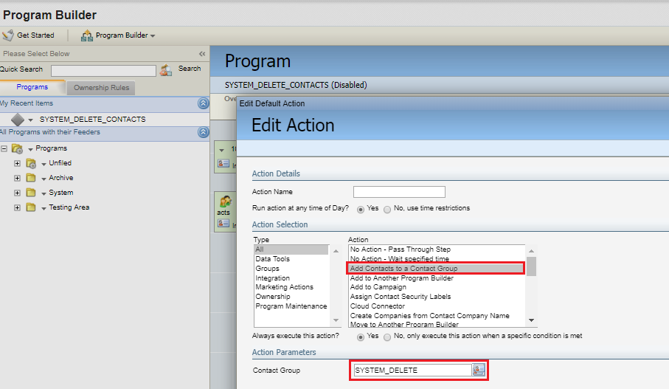Open the Testing Area folder
Viewport: 669px width, 389px height.
tap(69, 207)
